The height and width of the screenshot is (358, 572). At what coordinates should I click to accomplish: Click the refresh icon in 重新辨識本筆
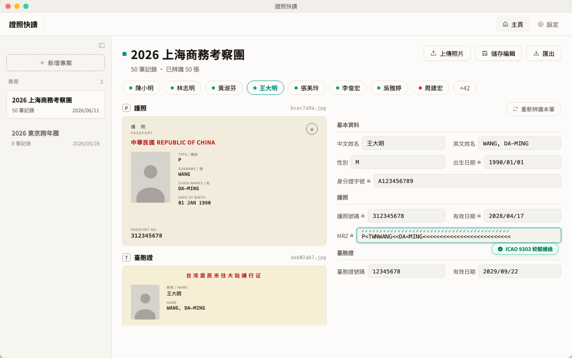pos(515,109)
